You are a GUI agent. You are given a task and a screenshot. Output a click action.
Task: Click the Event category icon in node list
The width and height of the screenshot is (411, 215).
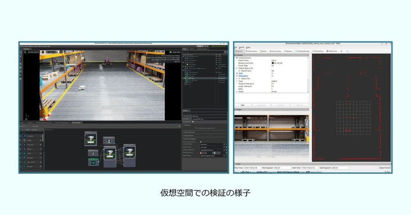(x=24, y=154)
